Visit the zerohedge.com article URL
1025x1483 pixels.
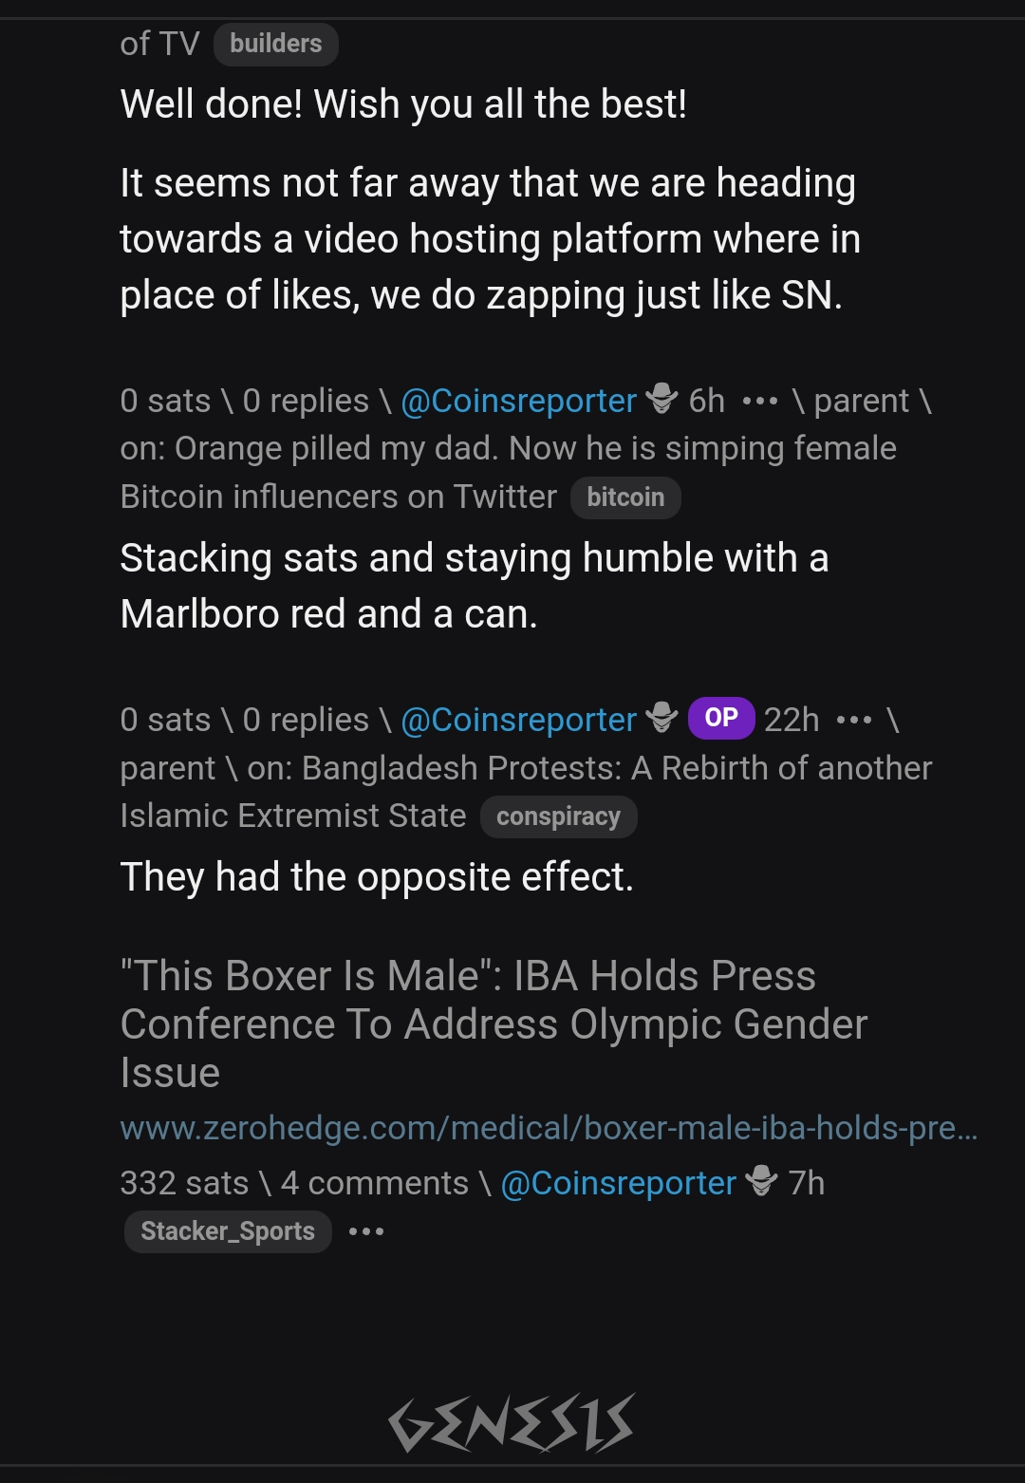[x=549, y=1128]
